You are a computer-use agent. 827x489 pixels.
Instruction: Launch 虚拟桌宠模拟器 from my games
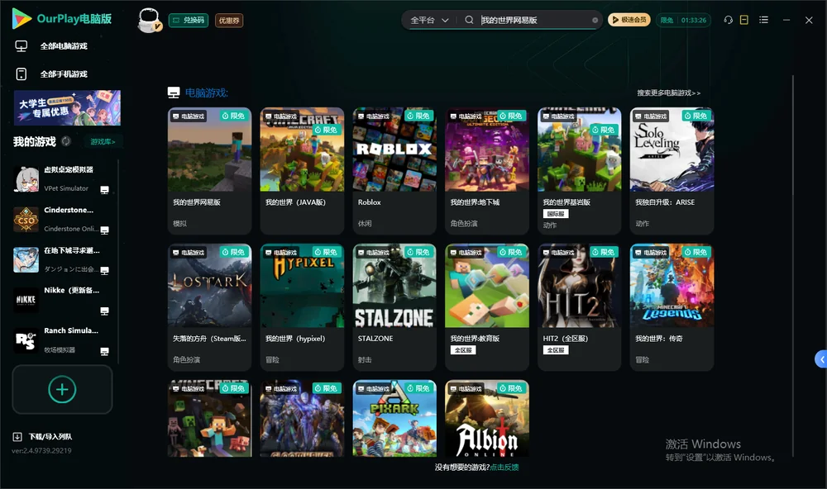tap(62, 178)
